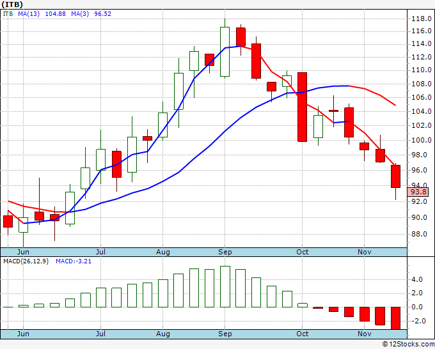Click Sep on the price chart axis
435x349 pixels.
[225, 252]
